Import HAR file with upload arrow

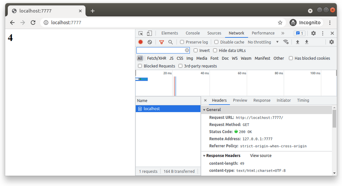click(x=298, y=42)
